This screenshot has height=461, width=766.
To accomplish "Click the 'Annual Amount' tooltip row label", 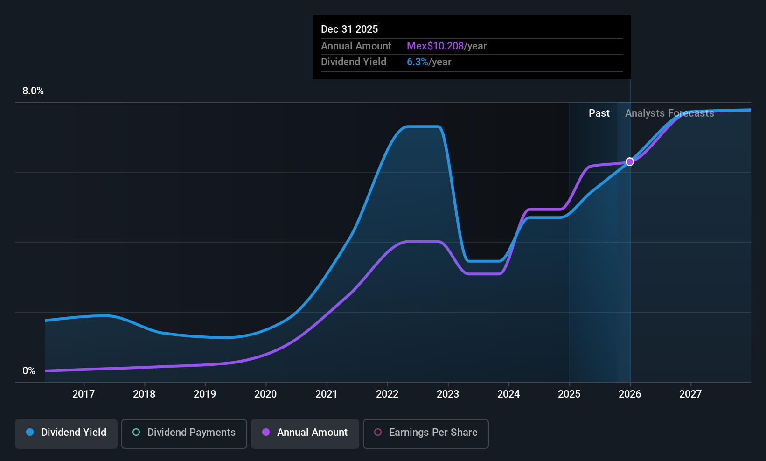I will pyautogui.click(x=356, y=46).
